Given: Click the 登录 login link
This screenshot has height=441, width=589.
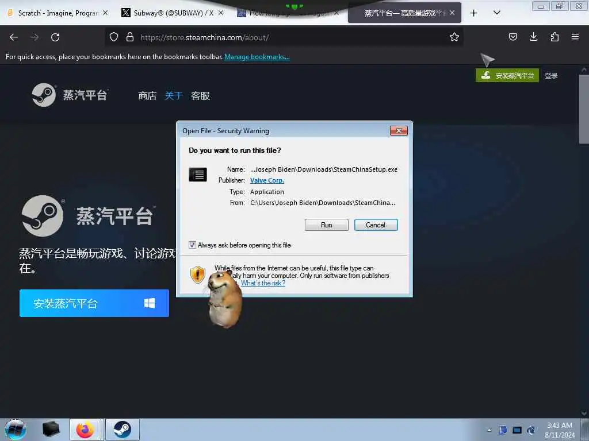Looking at the screenshot, I should pyautogui.click(x=551, y=76).
